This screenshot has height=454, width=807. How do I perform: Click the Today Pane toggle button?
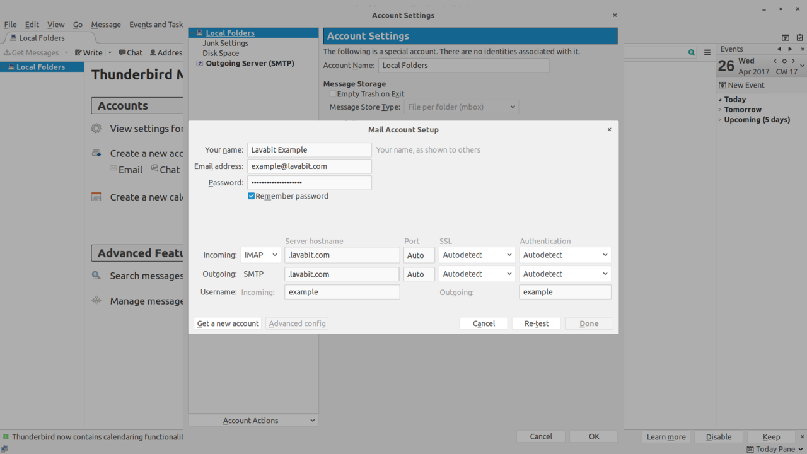pyautogui.click(x=775, y=449)
